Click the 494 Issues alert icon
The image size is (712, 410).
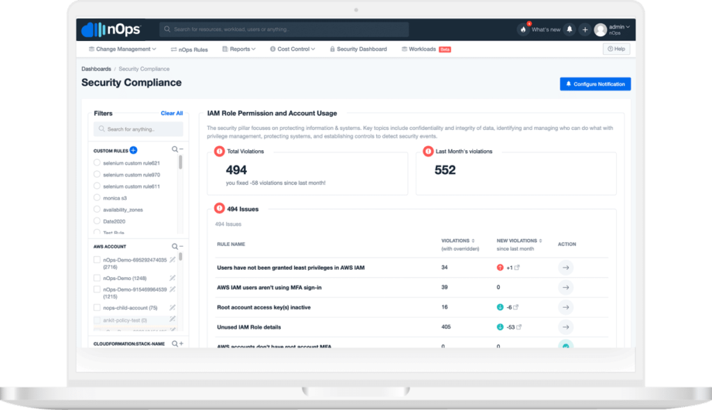click(x=219, y=208)
